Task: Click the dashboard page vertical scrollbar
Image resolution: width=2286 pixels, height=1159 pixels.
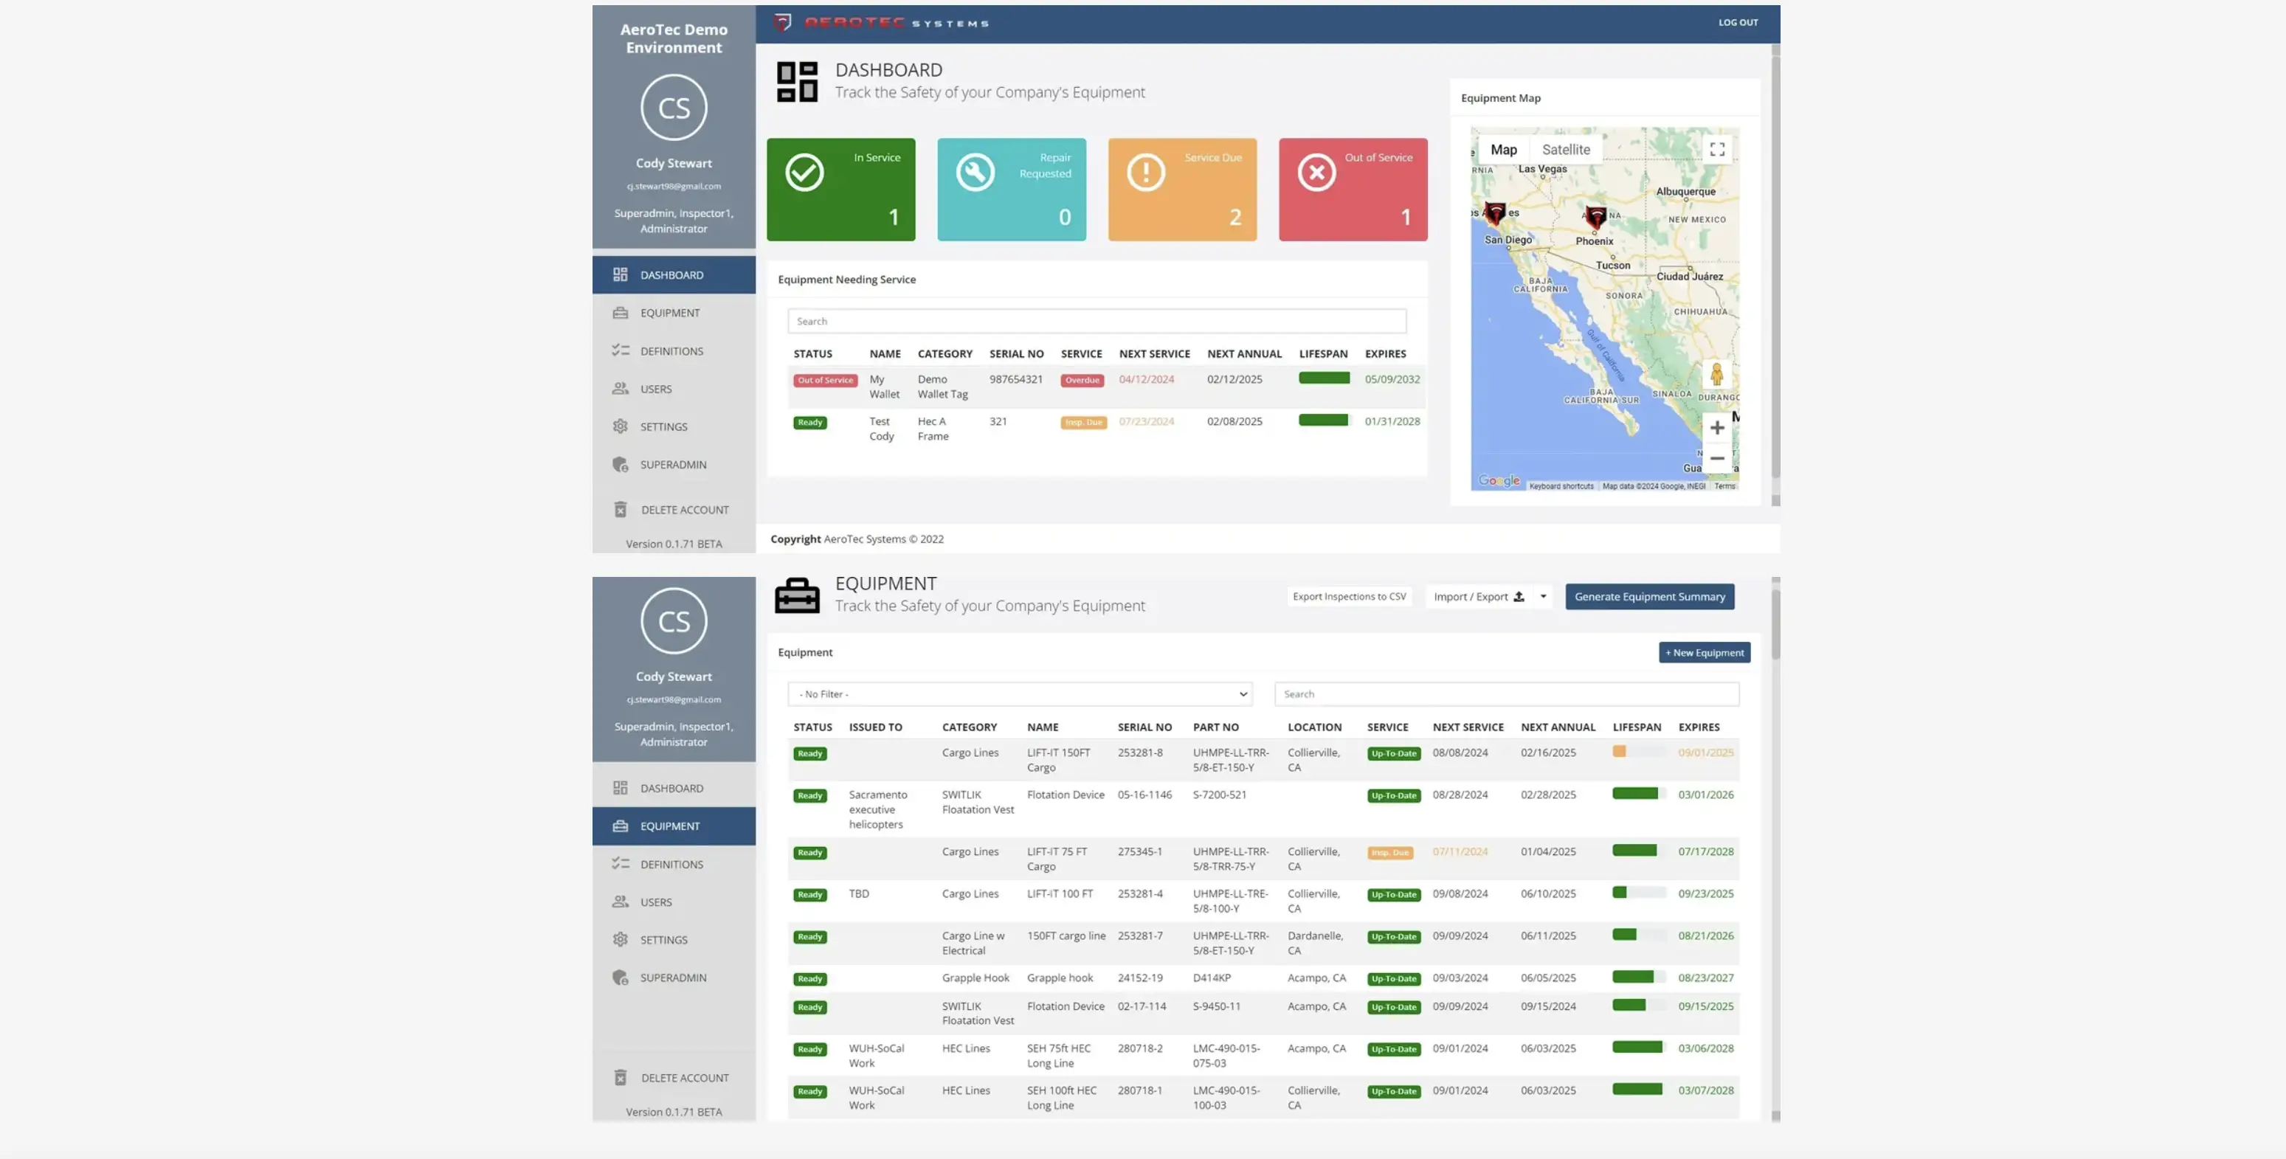Action: pos(1775,266)
